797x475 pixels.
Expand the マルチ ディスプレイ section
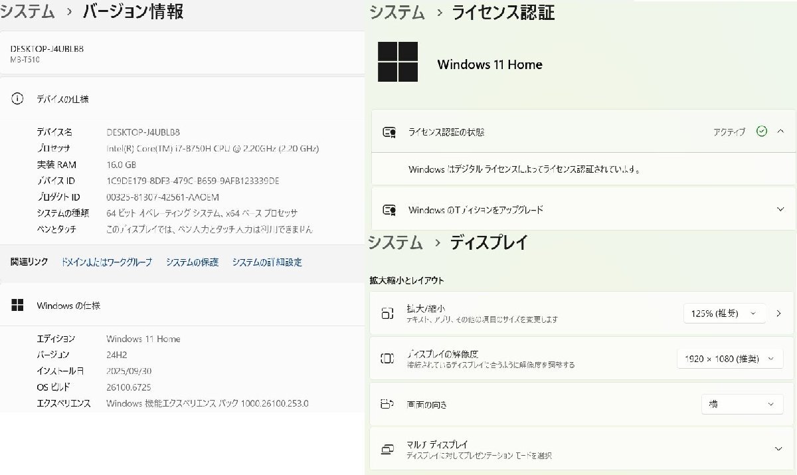[x=778, y=449]
